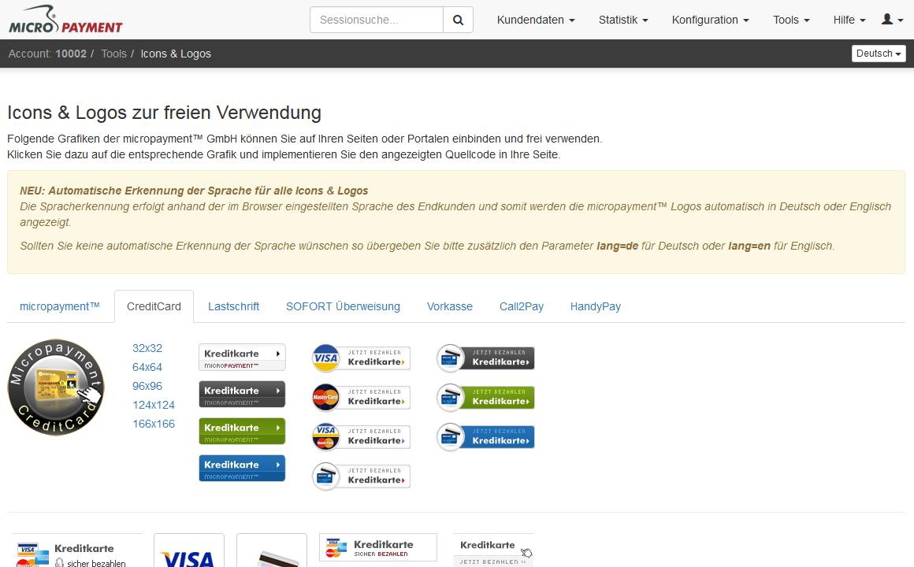The width and height of the screenshot is (914, 567).
Task: Open the Statistik dropdown menu
Action: [x=623, y=20]
